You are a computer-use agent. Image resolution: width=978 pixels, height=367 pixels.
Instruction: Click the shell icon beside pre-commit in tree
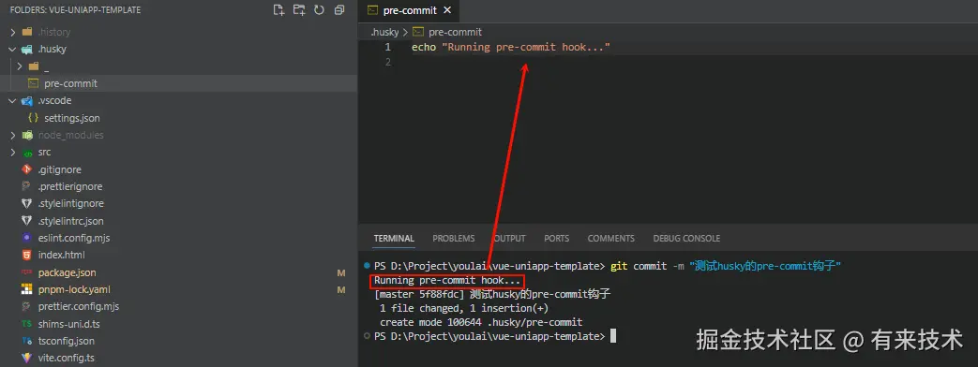click(x=33, y=83)
